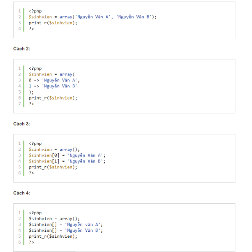
Task: Click the 'Cách 2:' heading
Action: pyautogui.click(x=21, y=49)
